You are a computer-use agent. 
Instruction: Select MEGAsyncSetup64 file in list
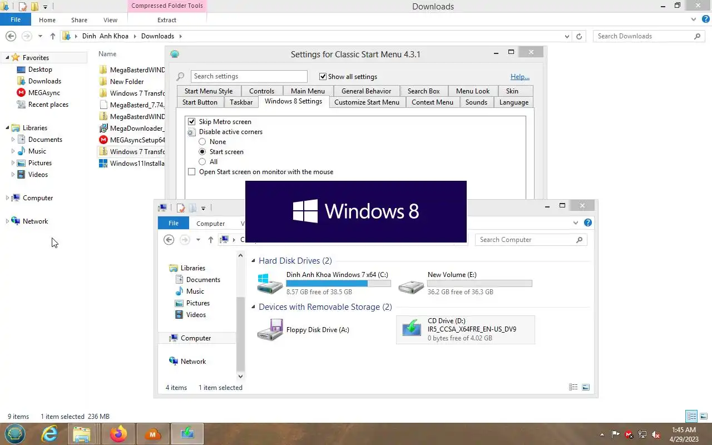click(131, 140)
